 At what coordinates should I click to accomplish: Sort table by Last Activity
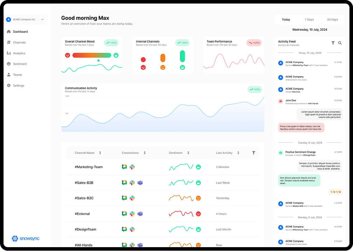(x=238, y=153)
